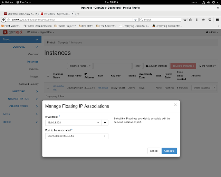
Task: Click the Associate button
Action: point(169,151)
